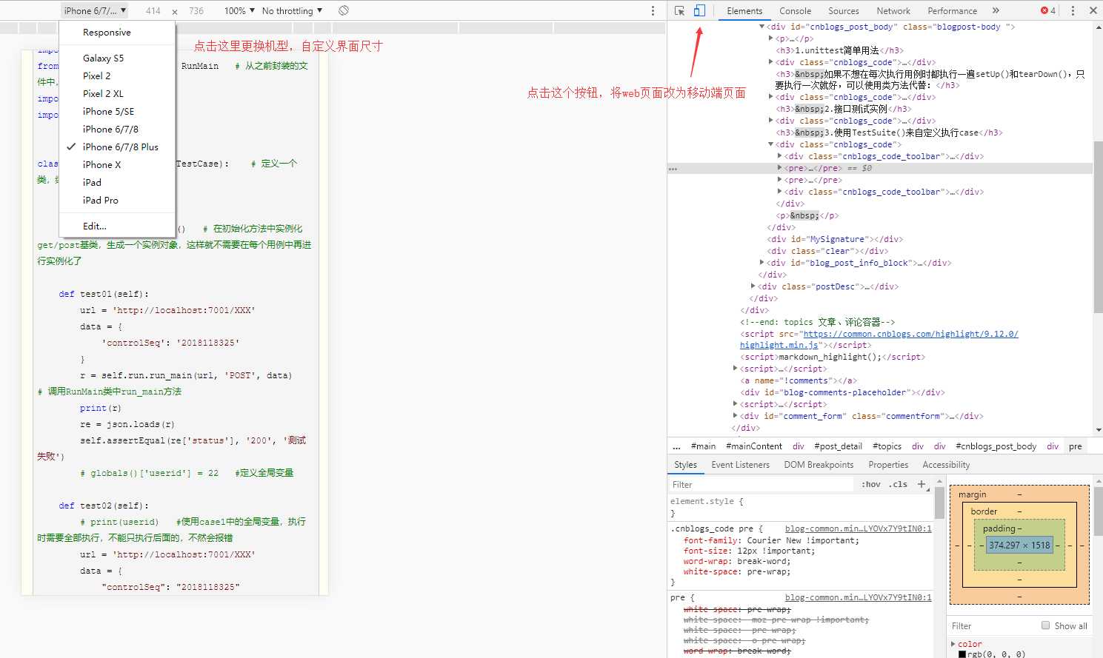Viewport: 1103px width, 658px height.
Task: Open the No throttling dropdown
Action: pos(292,10)
